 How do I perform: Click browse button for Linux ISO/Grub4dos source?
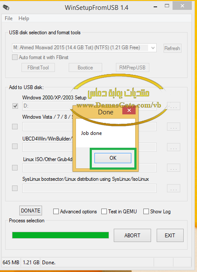coord(173,167)
